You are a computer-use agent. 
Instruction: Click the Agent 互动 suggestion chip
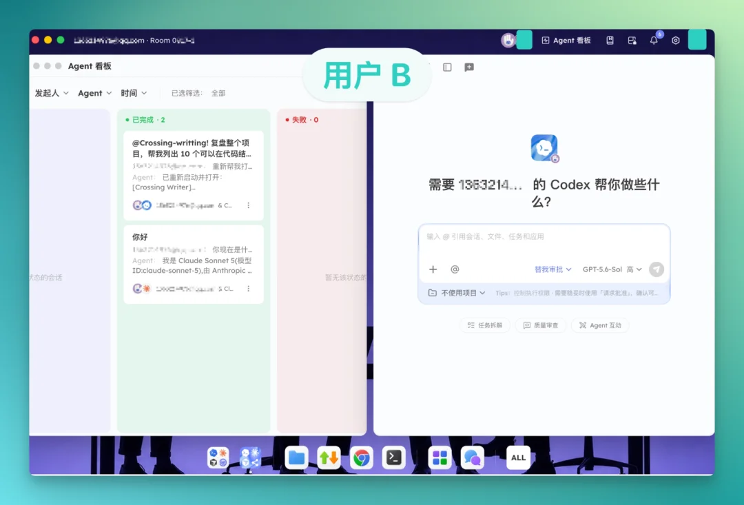pos(600,325)
